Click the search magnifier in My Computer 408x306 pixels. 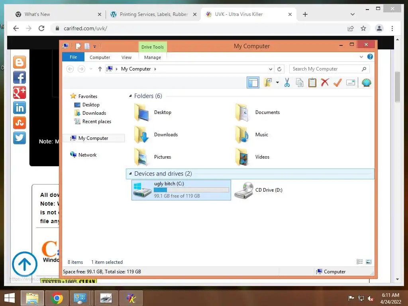(364, 69)
